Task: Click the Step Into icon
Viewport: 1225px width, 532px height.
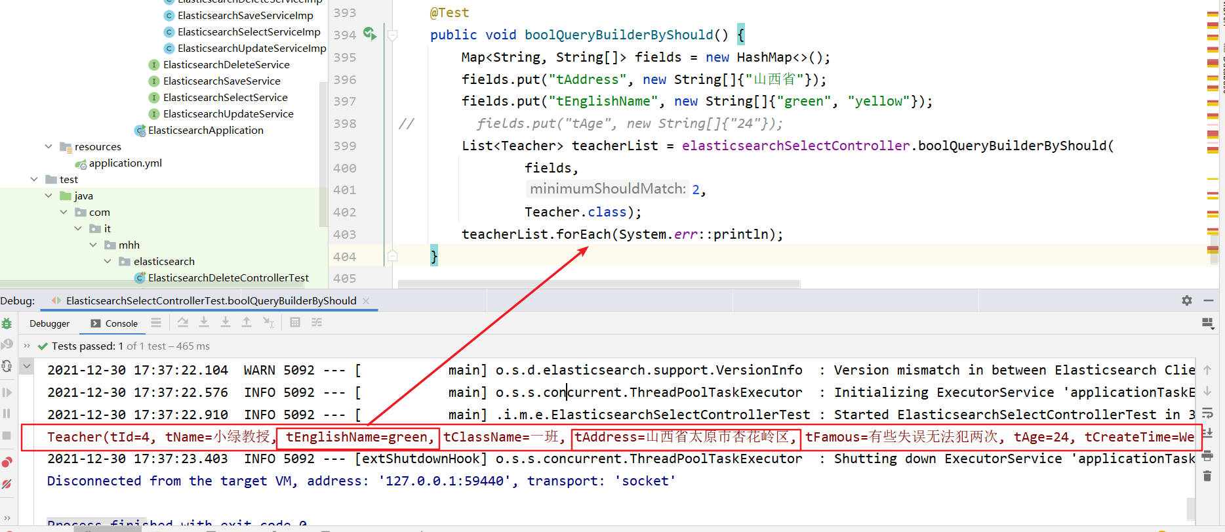Action: 204,322
